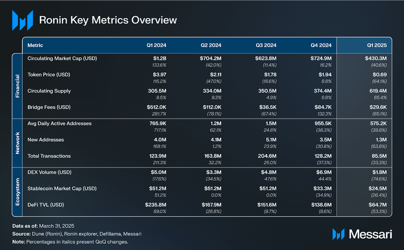Click the Messari wordmark in the footer
Screen dimensions: 404x250
(369, 234)
